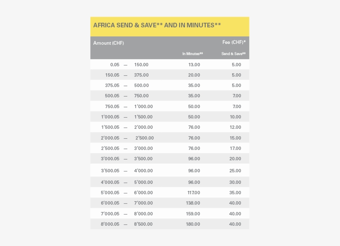Click the 10.00 Send & Save fee
The width and height of the screenshot is (340, 246).
click(x=235, y=117)
